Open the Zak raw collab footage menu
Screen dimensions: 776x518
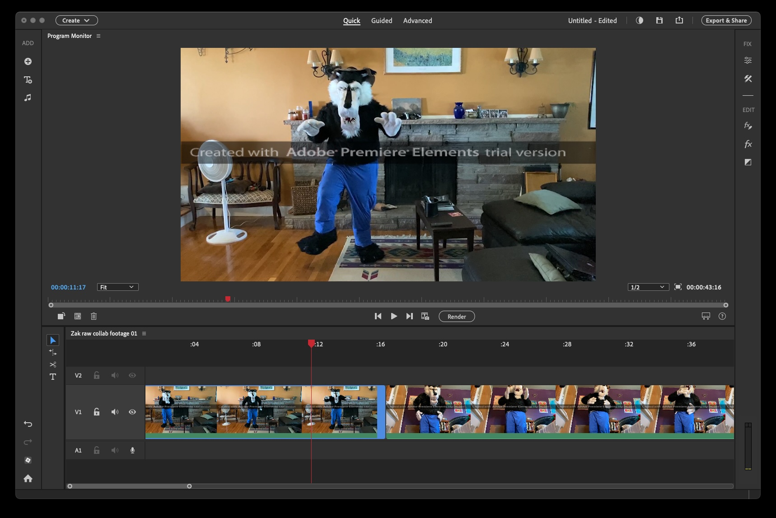144,333
